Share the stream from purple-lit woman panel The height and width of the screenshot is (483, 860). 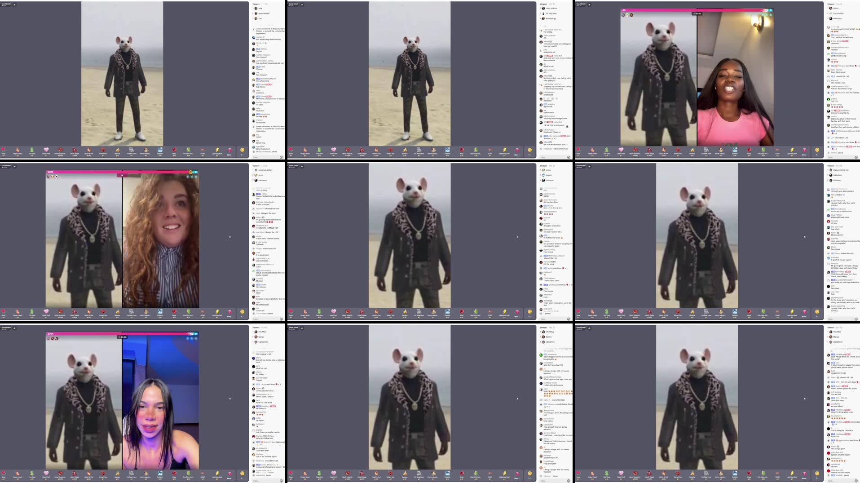[14, 328]
